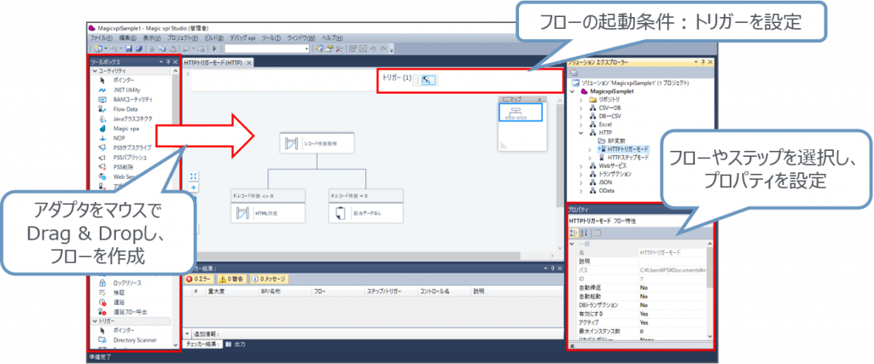Toggle the 0 warnings filter

(x=236, y=278)
